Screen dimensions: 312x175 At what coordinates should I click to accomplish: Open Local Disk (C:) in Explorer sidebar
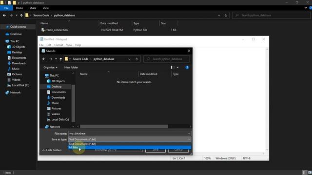(19, 85)
